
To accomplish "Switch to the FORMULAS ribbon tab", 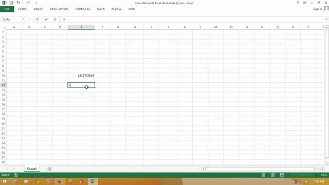I will [83, 9].
